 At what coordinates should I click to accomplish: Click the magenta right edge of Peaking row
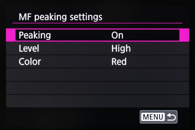click(x=184, y=35)
